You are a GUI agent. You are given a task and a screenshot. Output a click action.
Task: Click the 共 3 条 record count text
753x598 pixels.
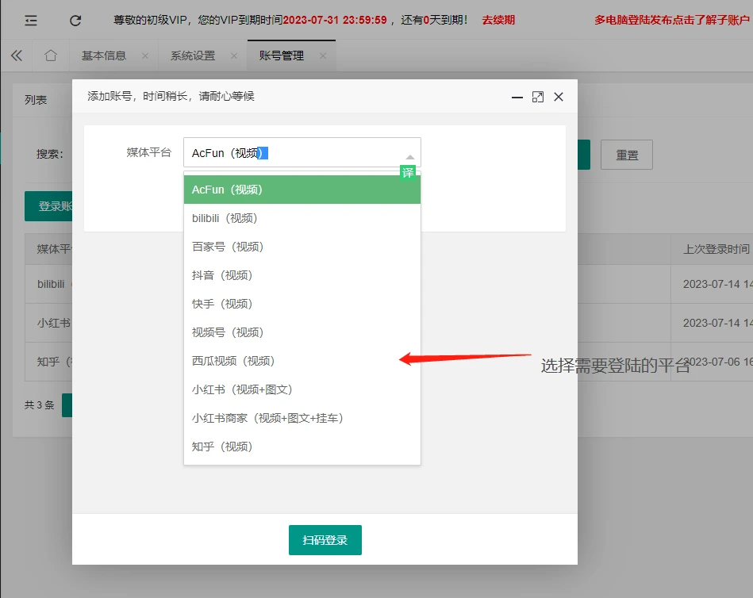coord(40,405)
